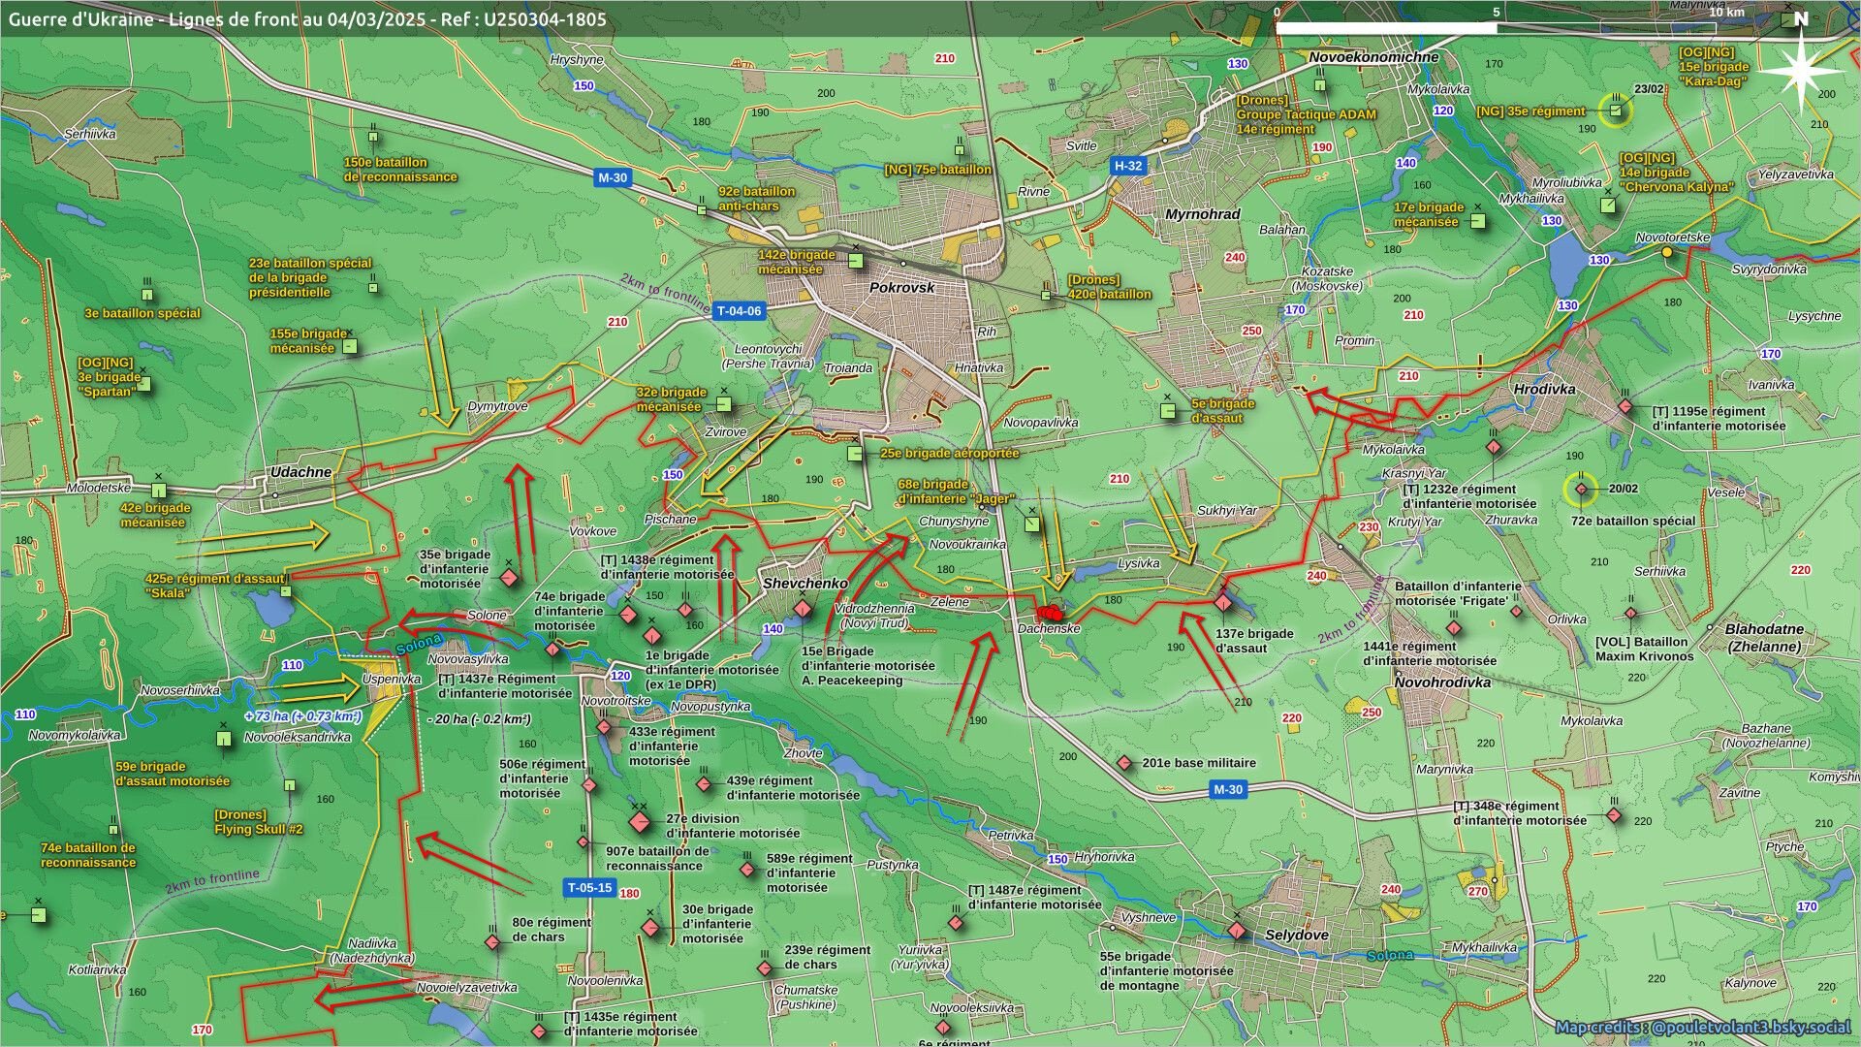Click the 59e brigade d'assaut motorisée marker
Viewport: 1861px width, 1047px height.
point(224,739)
